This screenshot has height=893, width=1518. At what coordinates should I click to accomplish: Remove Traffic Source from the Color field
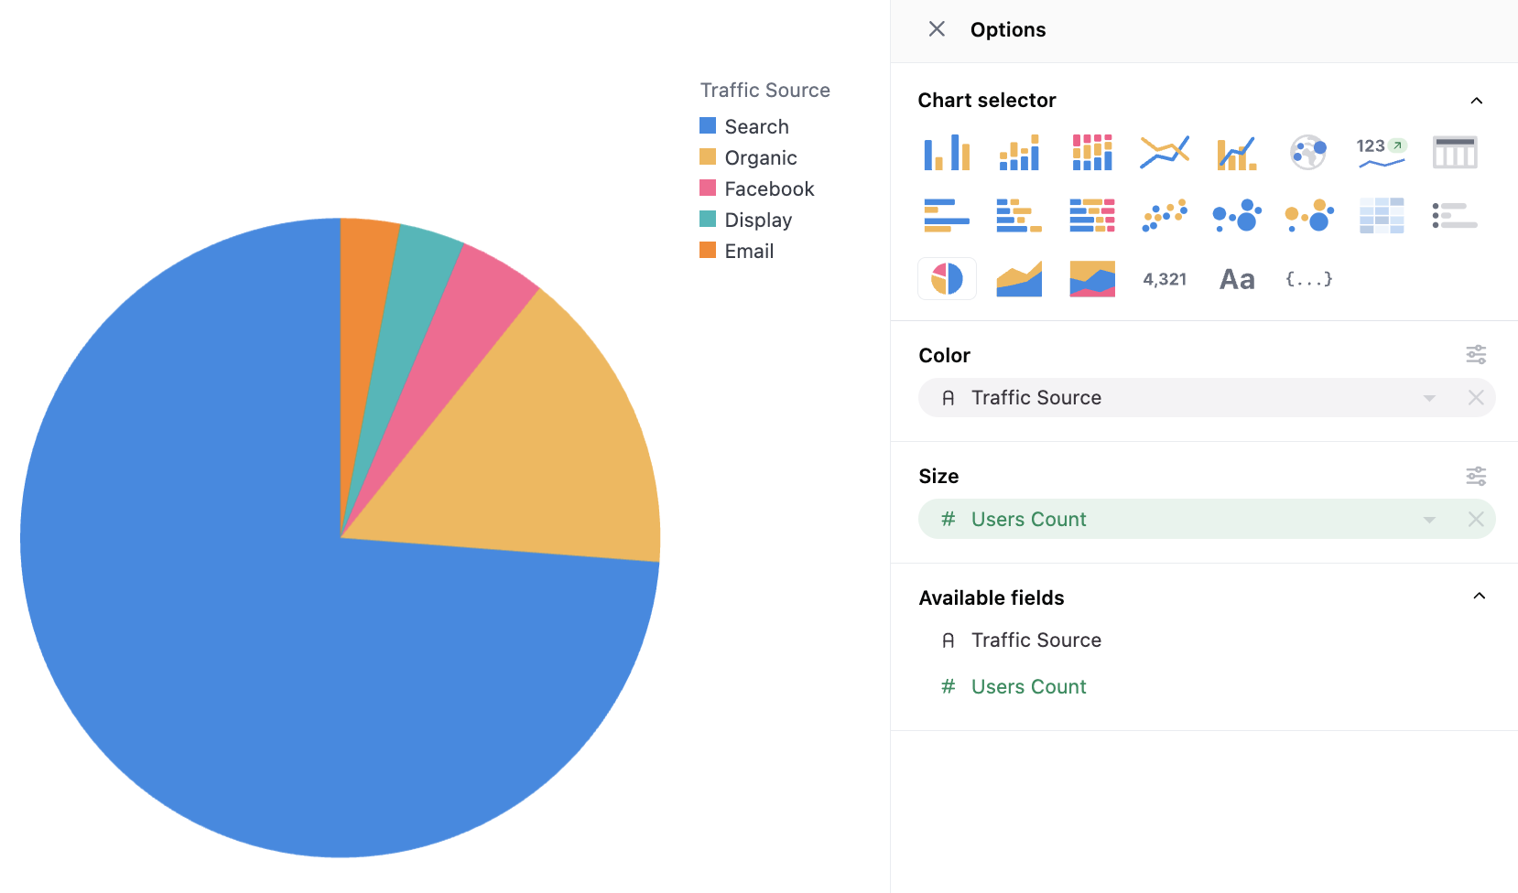1476,398
